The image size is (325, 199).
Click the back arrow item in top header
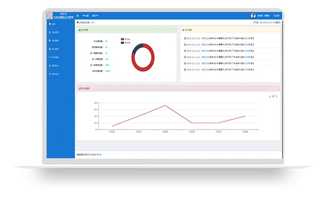coord(86,16)
